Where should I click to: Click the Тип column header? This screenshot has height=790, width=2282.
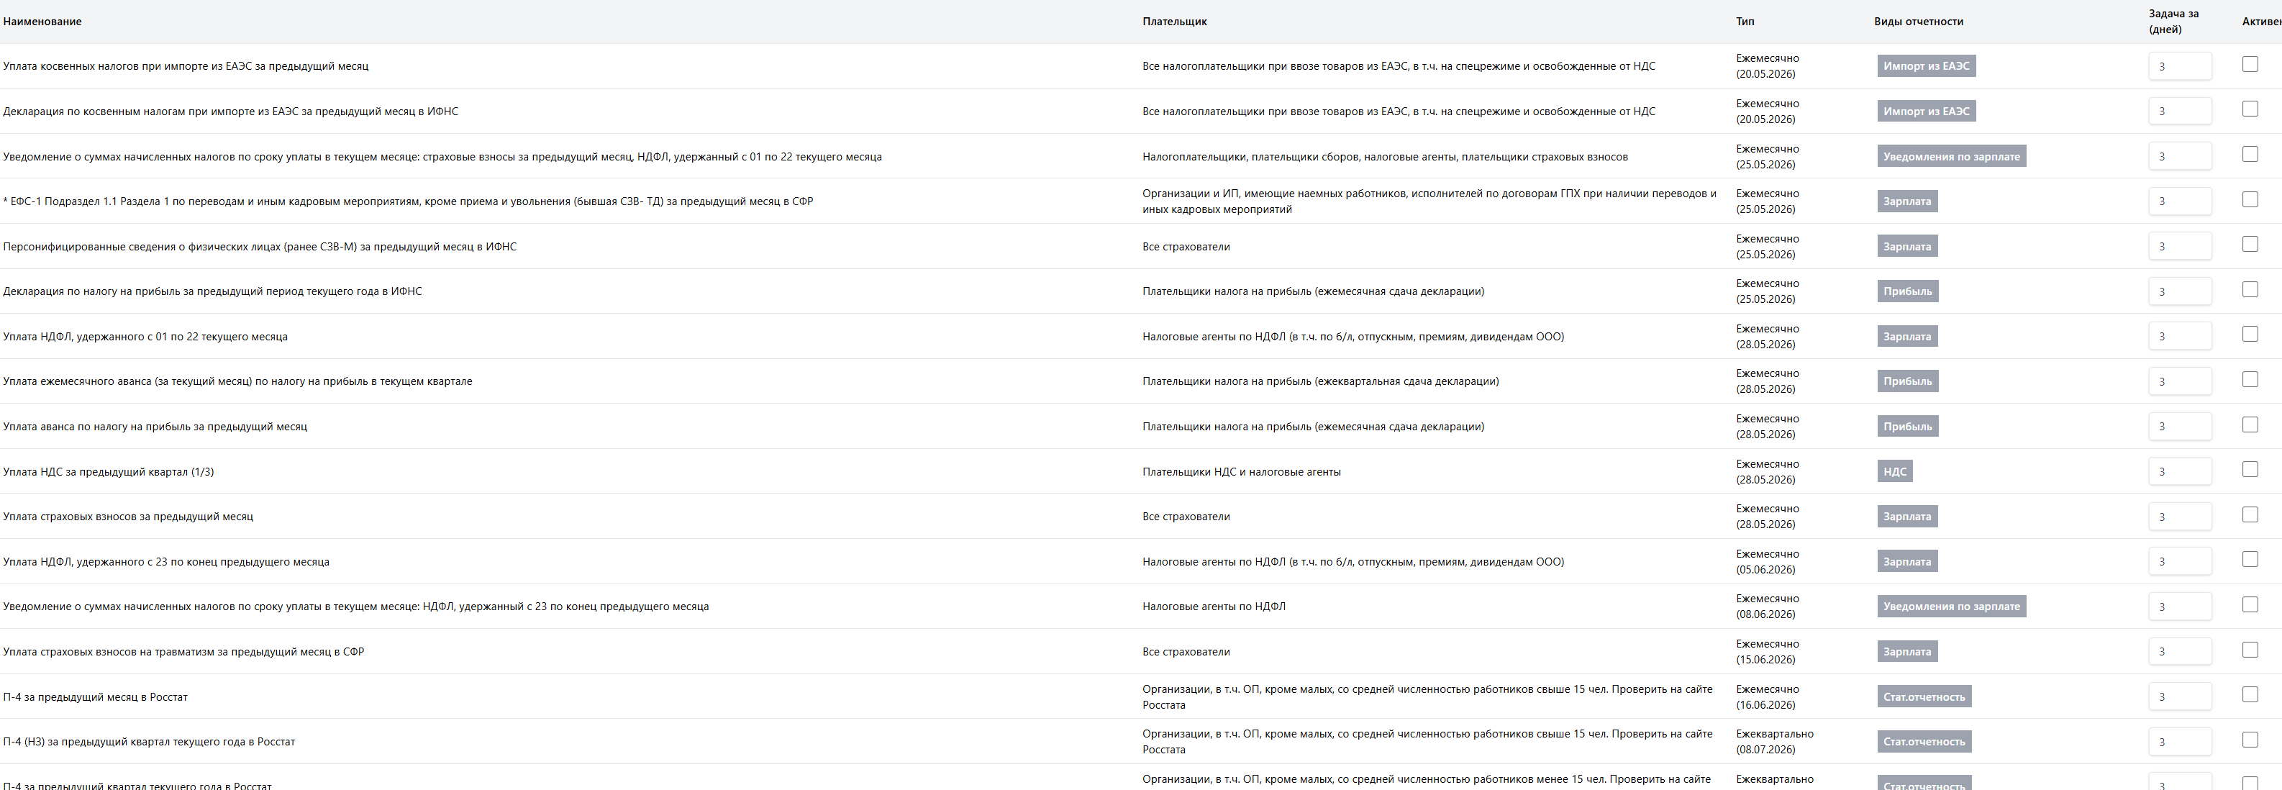pyautogui.click(x=1745, y=22)
